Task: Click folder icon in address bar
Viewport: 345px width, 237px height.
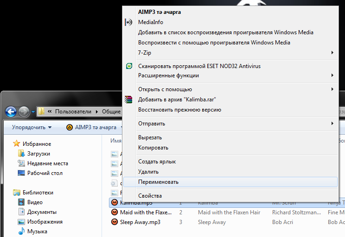Action: click(41, 112)
